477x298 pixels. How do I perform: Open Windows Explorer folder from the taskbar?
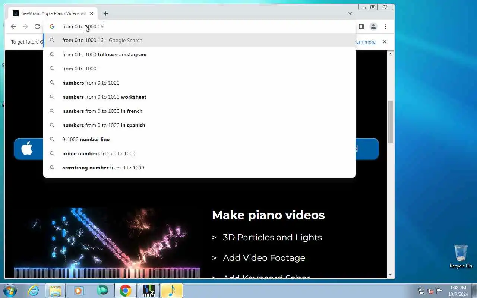click(x=55, y=291)
